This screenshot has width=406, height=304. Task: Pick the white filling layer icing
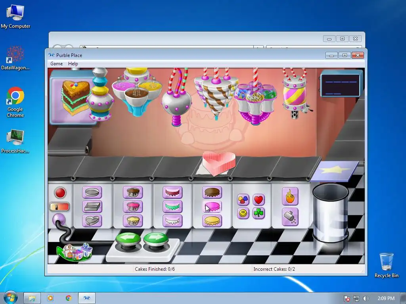pos(172,221)
